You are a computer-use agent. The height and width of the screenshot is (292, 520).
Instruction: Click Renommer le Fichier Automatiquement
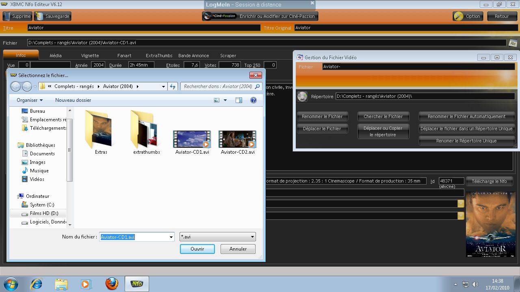[466, 116]
